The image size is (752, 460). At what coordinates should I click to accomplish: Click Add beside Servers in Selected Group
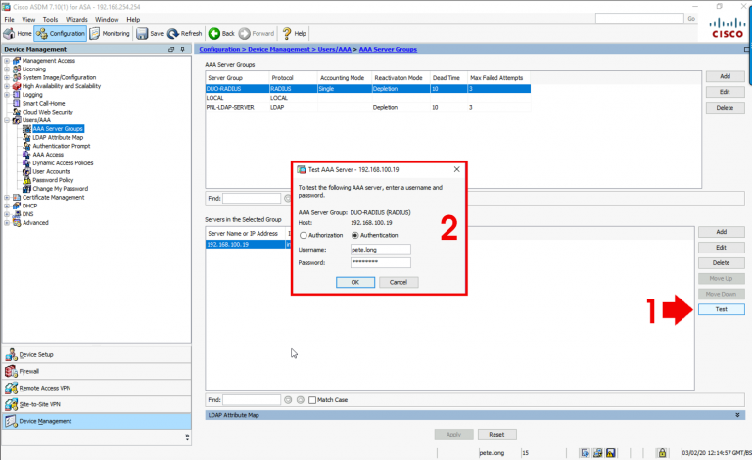point(722,232)
